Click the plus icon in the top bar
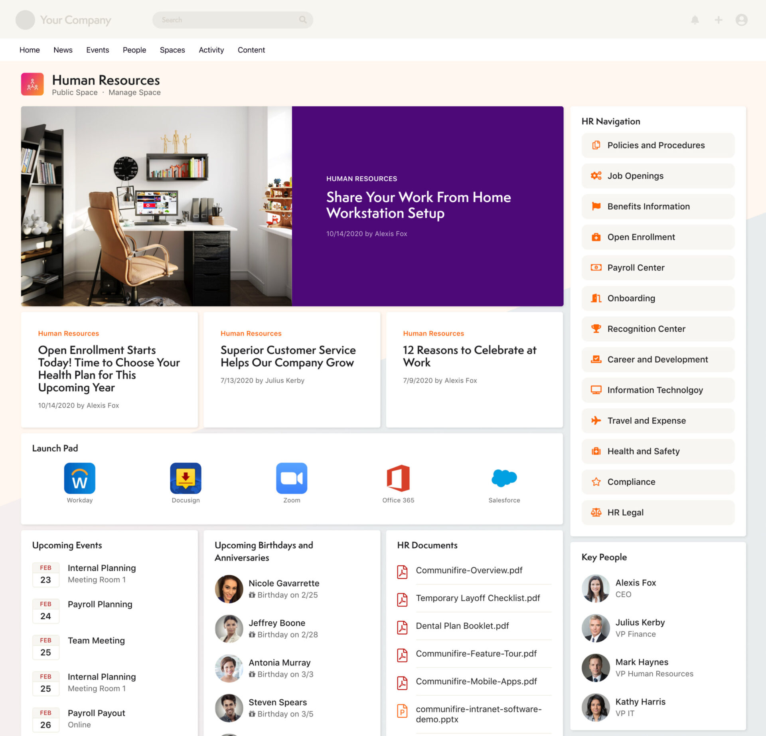766x736 pixels. click(718, 20)
